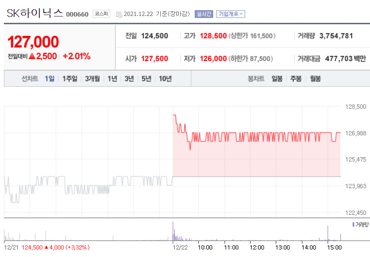
Task: Click the 봉차트 label
Action: coord(256,79)
